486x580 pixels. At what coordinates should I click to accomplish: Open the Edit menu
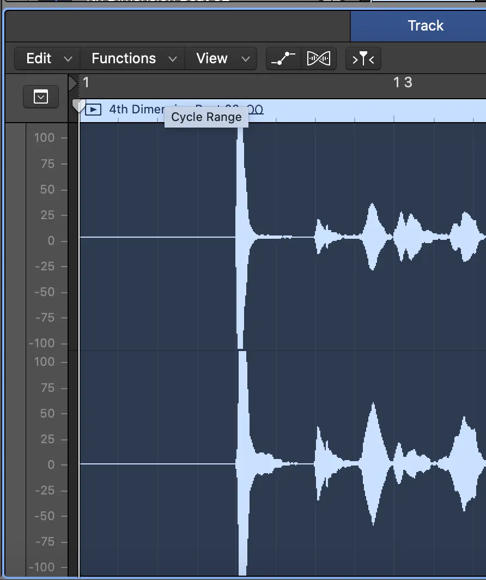click(39, 58)
